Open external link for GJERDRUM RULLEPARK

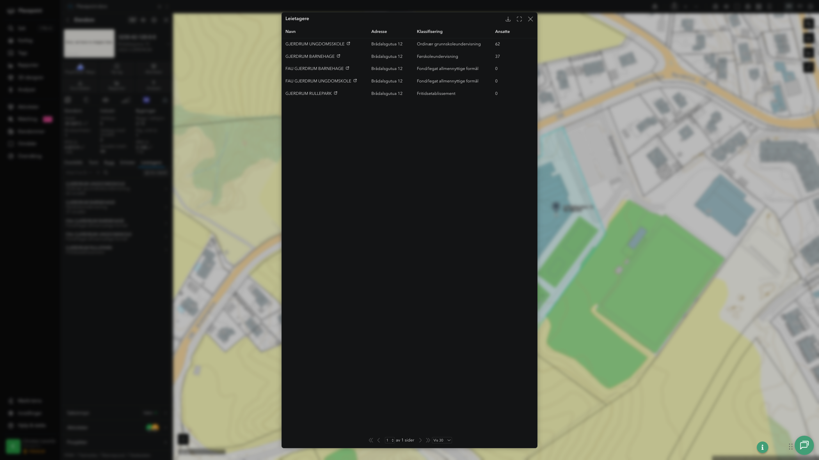click(336, 93)
